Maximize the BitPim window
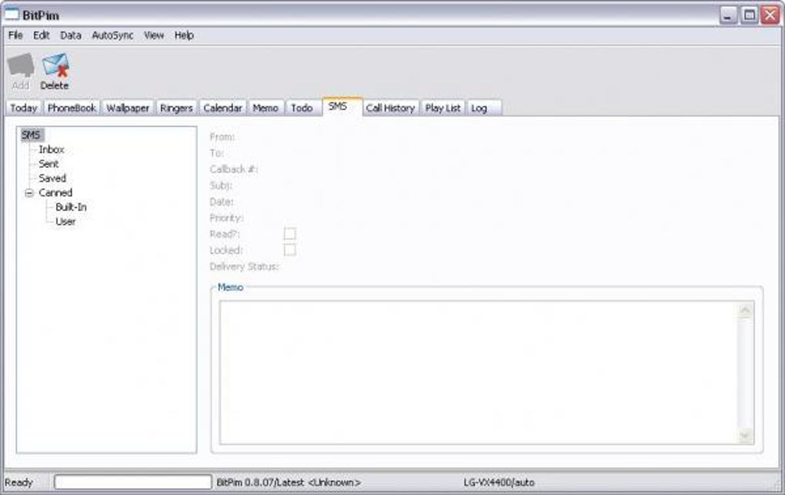785x495 pixels. pyautogui.click(x=750, y=15)
